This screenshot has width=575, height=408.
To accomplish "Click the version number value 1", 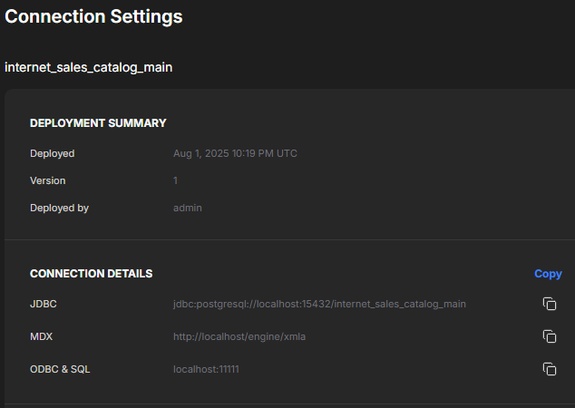I will (176, 180).
